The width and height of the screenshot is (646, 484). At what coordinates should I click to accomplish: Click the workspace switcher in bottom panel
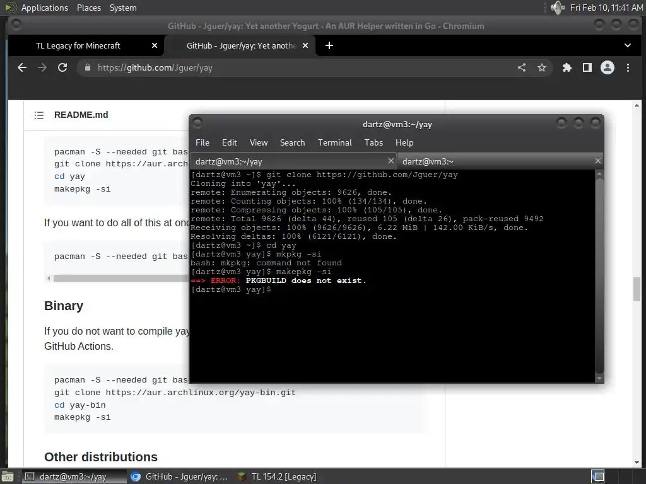(x=598, y=476)
